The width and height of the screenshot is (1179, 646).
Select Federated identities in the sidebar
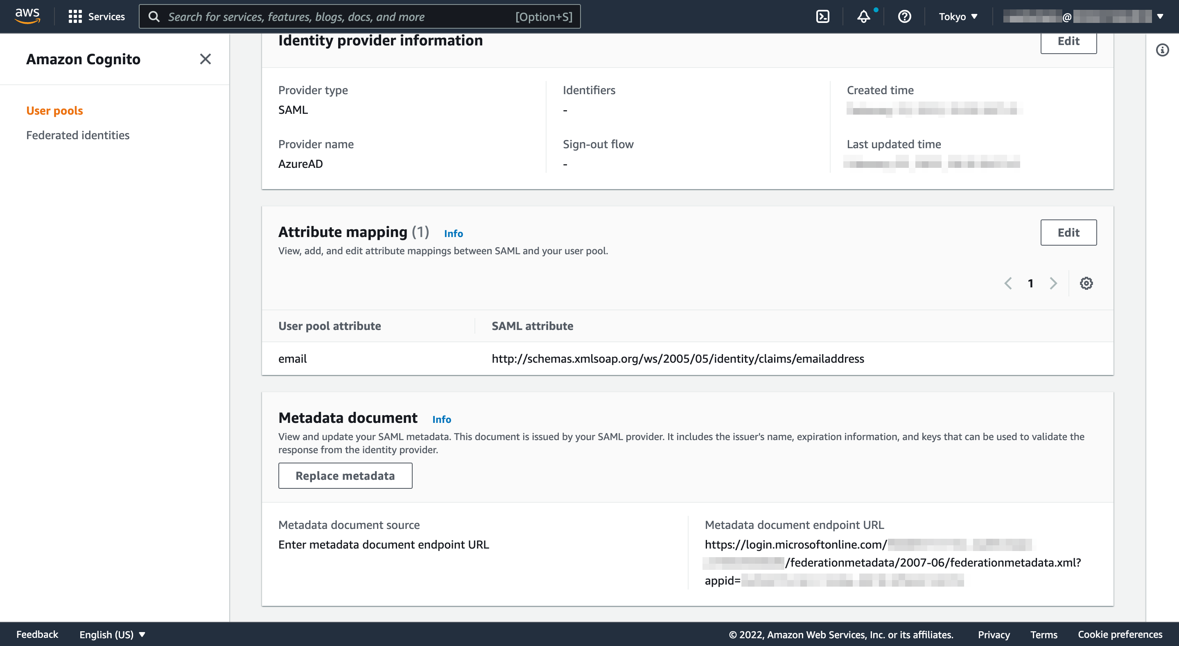tap(78, 135)
